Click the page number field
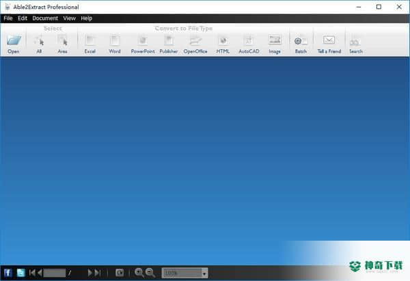Screen dimensions: 410x281 click(x=55, y=273)
